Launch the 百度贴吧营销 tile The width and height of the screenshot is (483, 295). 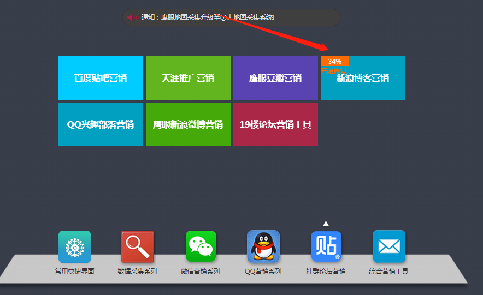click(x=101, y=78)
